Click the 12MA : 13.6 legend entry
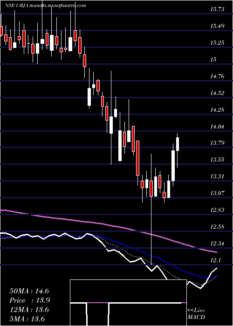Viewport: 233px width, 326px height. point(29,310)
